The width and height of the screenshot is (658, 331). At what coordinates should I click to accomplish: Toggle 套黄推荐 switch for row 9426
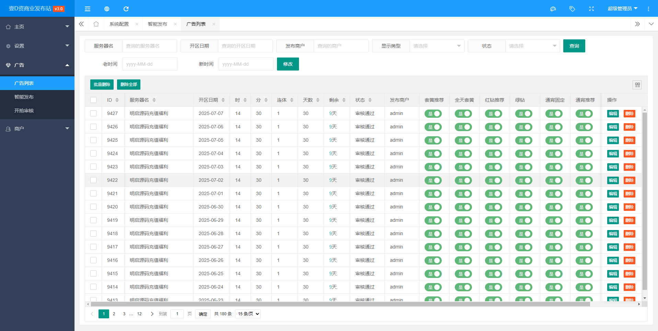pyautogui.click(x=433, y=127)
